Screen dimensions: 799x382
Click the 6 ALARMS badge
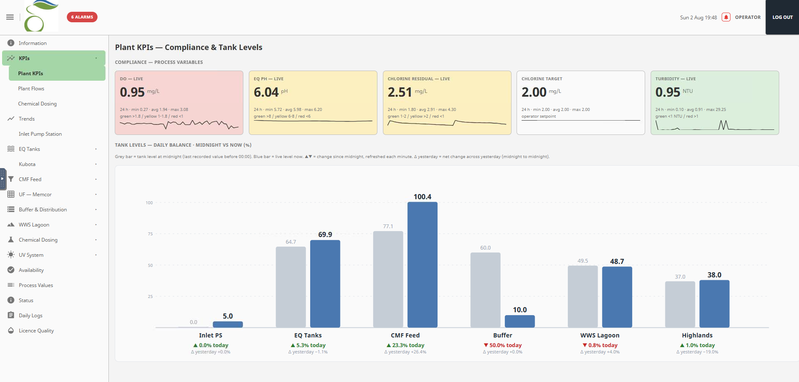tap(82, 17)
